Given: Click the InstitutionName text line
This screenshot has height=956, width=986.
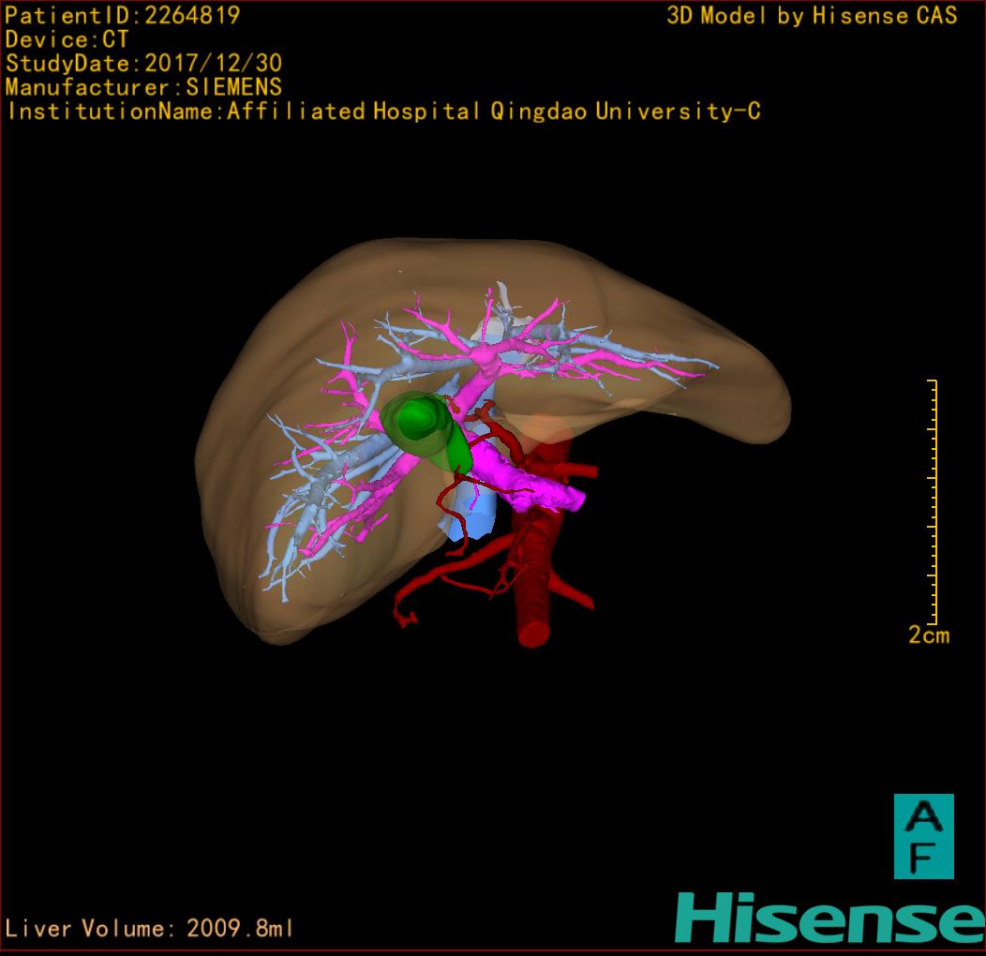Looking at the screenshot, I should 383,112.
